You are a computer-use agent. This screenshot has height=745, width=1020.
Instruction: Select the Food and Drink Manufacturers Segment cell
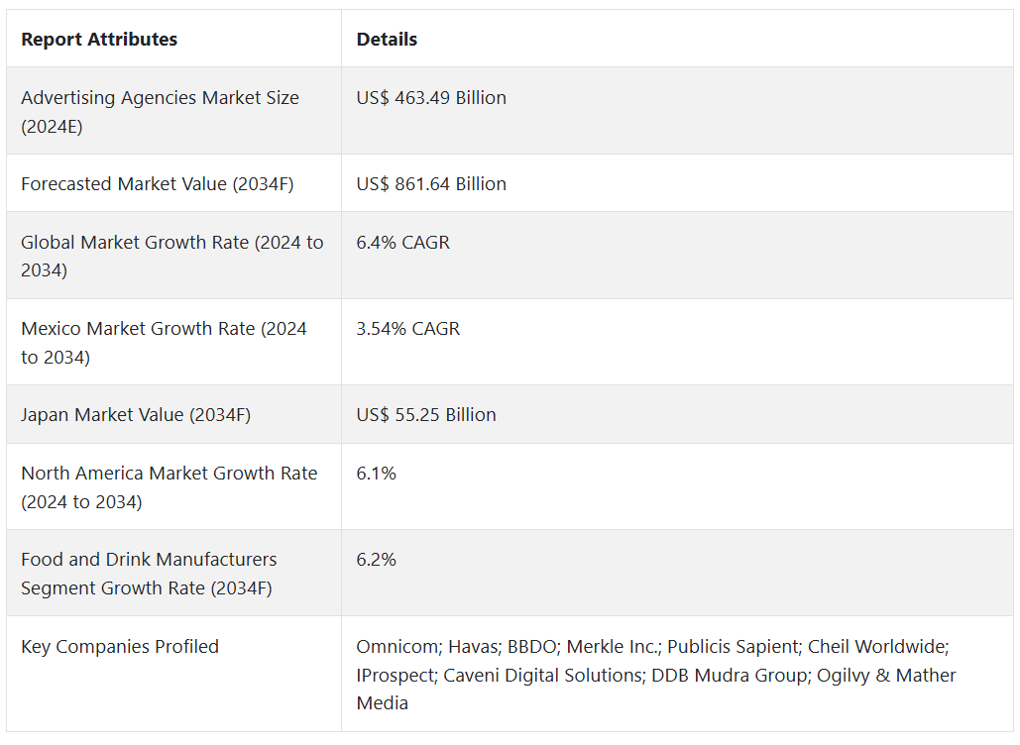tap(149, 574)
